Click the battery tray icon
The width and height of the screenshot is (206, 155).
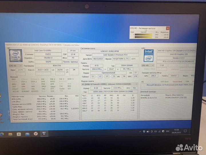tap(148, 131)
